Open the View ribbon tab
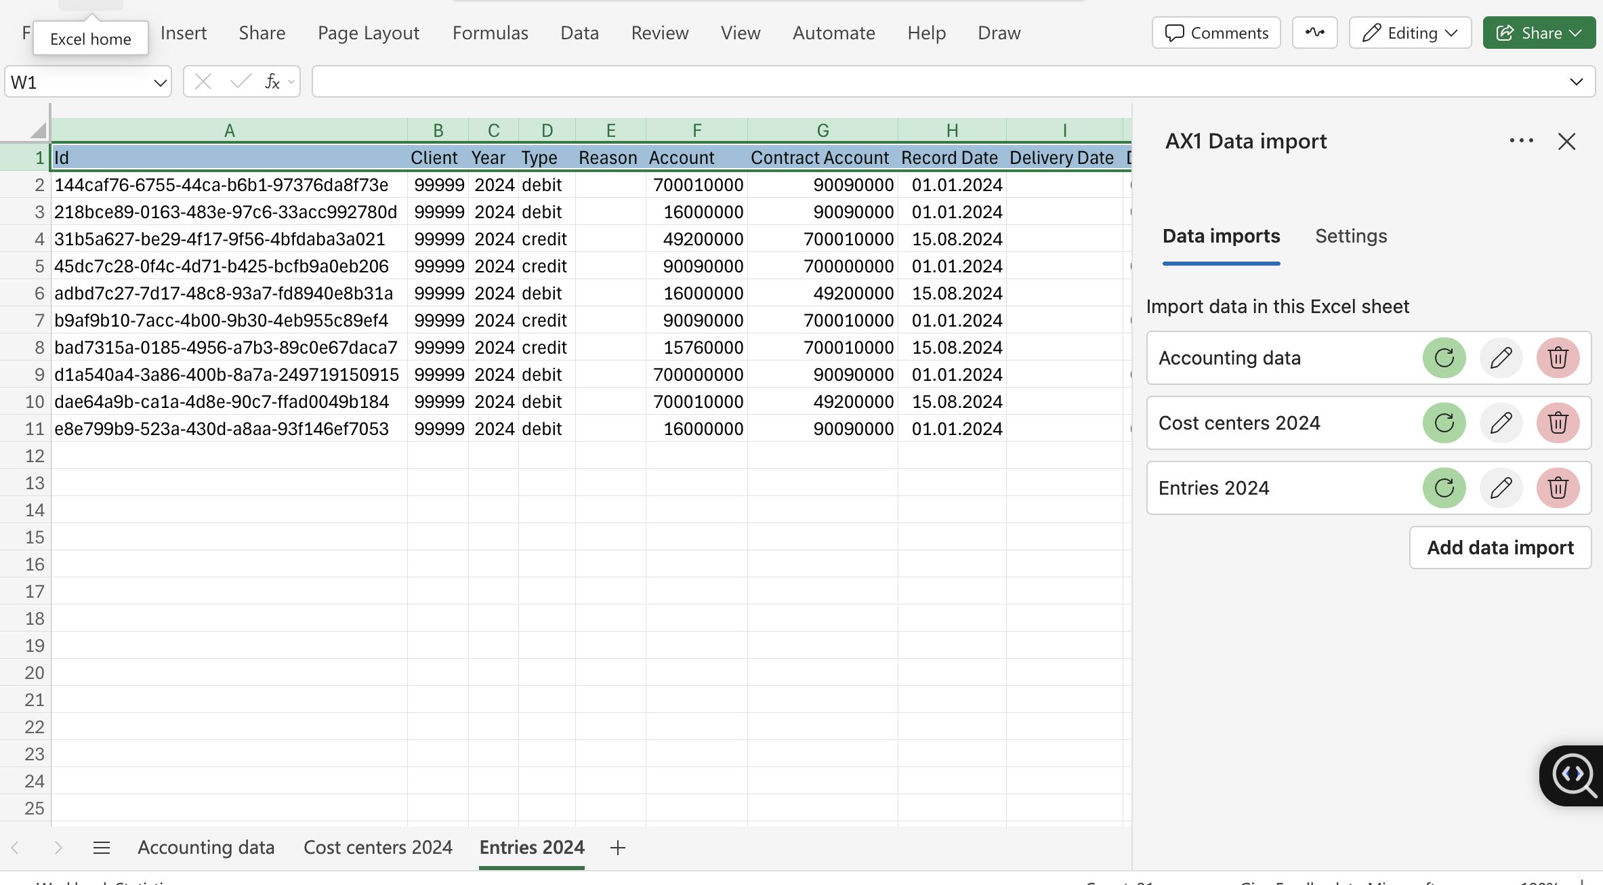Image resolution: width=1603 pixels, height=885 pixels. point(741,33)
